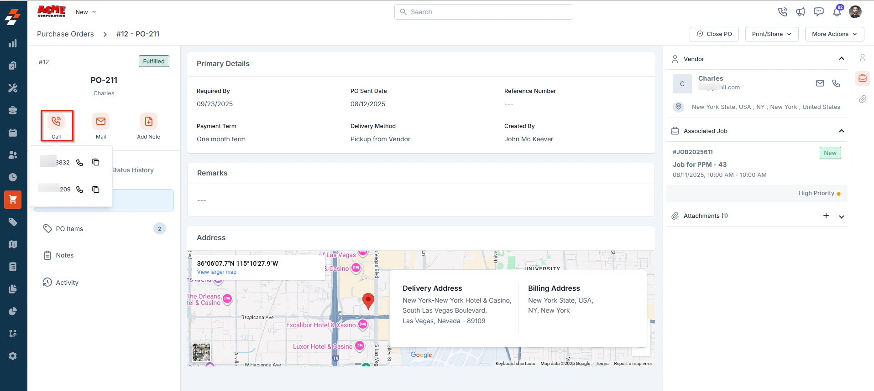Copy the phone number ending in 3832
This screenshot has height=391, width=874.
96,162
